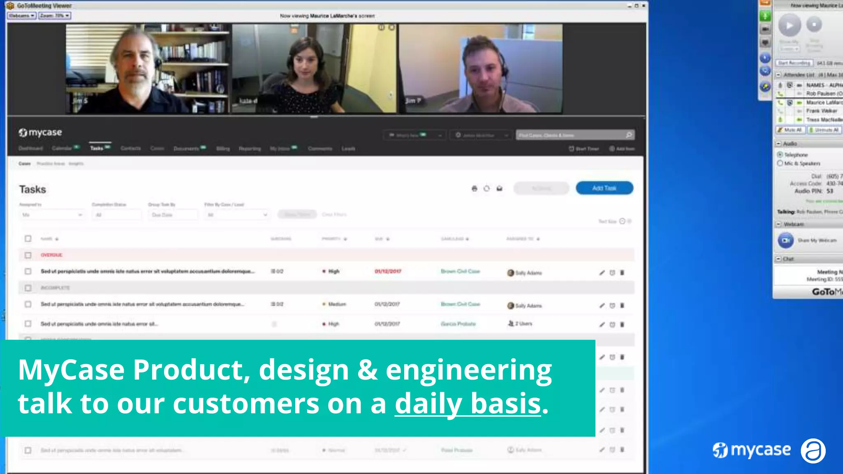843x474 pixels.
Task: Click Start Recording in GoToMeeting panel
Action: (x=794, y=63)
